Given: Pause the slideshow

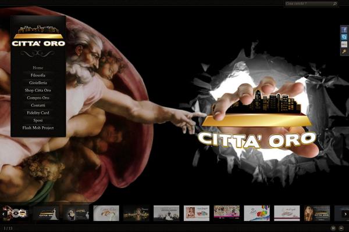Looking at the screenshot, I should [333, 228].
